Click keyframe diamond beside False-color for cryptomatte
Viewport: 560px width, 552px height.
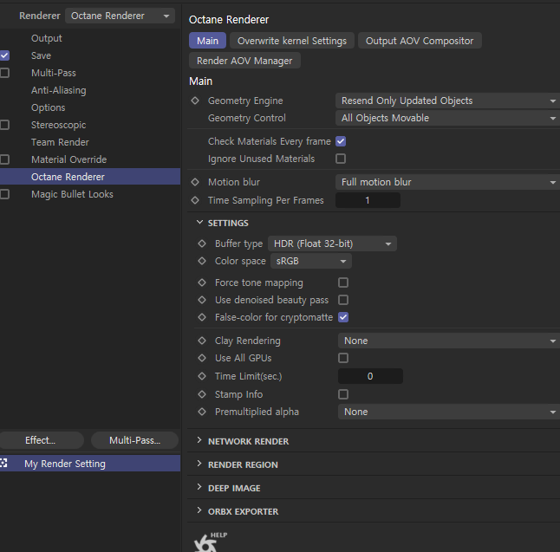coord(202,317)
